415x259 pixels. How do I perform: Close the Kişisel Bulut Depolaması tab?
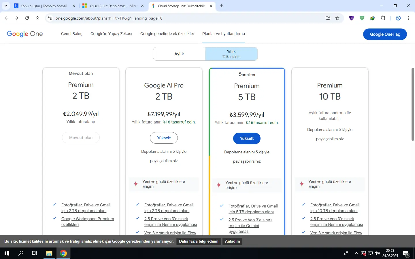click(142, 6)
